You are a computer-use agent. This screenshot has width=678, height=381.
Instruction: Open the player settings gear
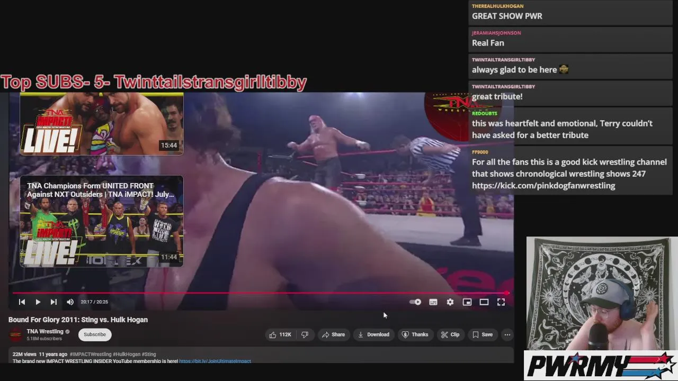coord(450,302)
